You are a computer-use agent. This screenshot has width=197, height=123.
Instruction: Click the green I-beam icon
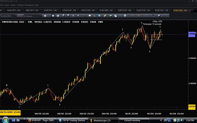85,15
